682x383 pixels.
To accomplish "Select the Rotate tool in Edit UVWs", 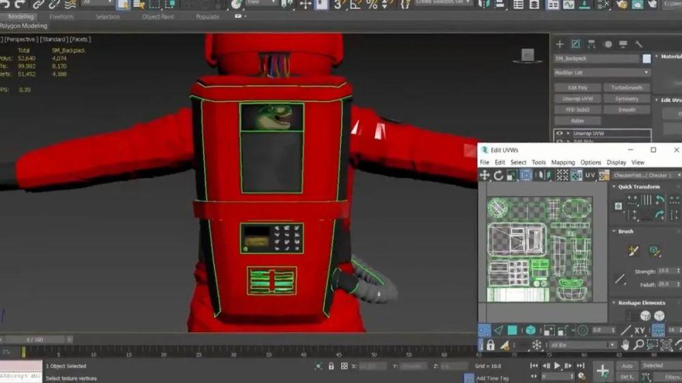I will (x=499, y=176).
